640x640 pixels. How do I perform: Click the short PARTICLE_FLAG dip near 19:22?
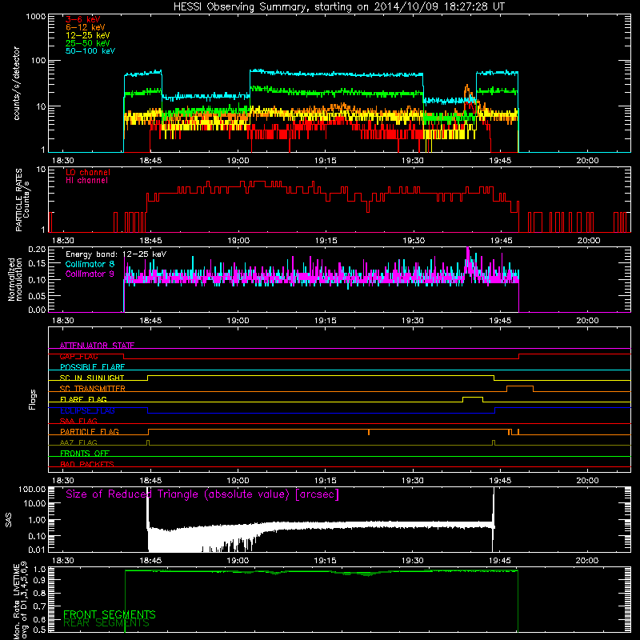369,432
